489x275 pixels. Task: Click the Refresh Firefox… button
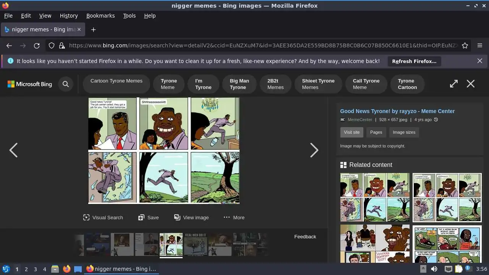point(414,61)
